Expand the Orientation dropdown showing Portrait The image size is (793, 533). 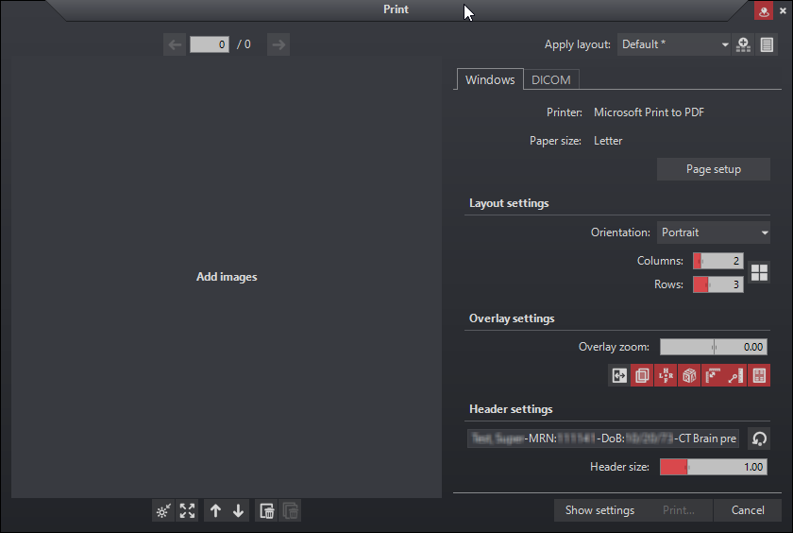(x=714, y=232)
